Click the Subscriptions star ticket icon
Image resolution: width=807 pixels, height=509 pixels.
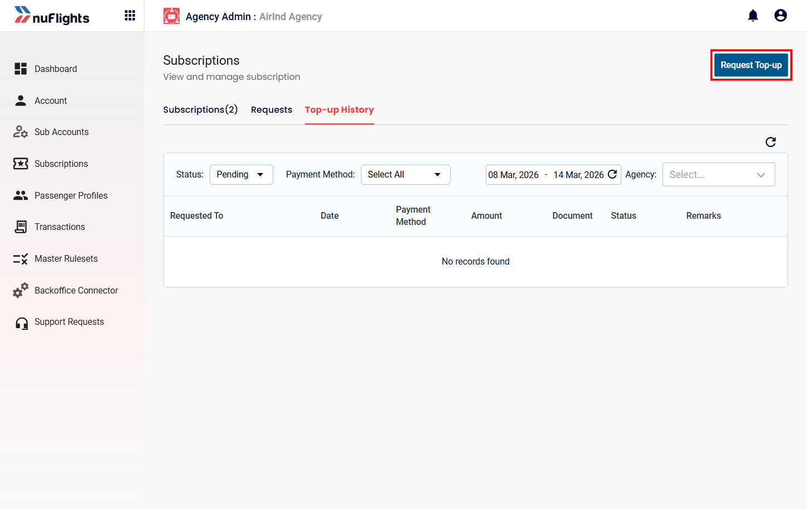(x=21, y=164)
